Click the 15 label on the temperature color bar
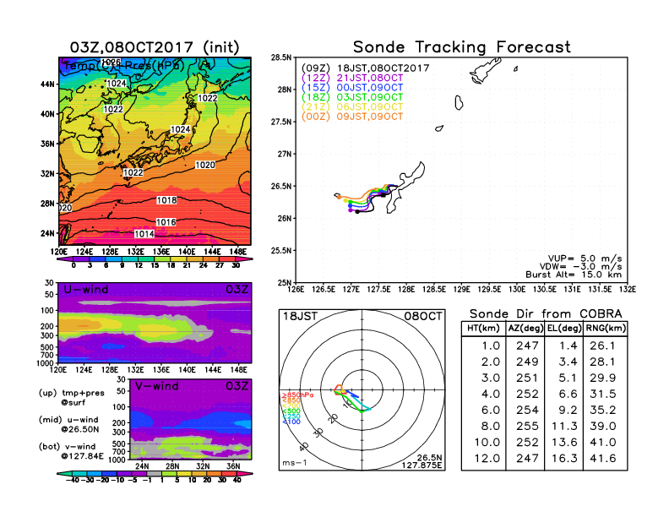 click(155, 266)
